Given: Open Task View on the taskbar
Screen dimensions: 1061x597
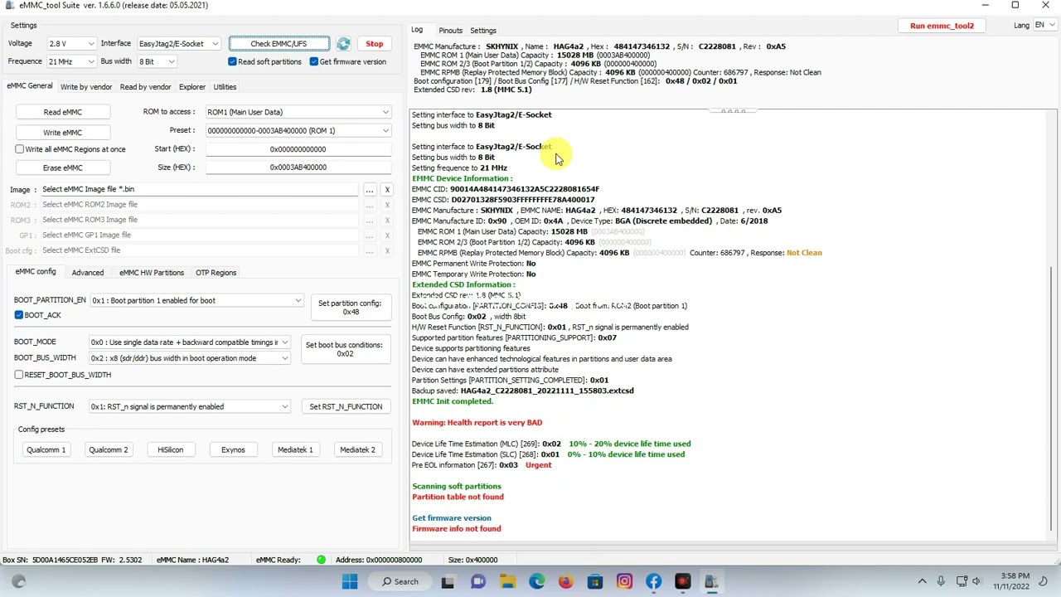Looking at the screenshot, I should tap(448, 581).
